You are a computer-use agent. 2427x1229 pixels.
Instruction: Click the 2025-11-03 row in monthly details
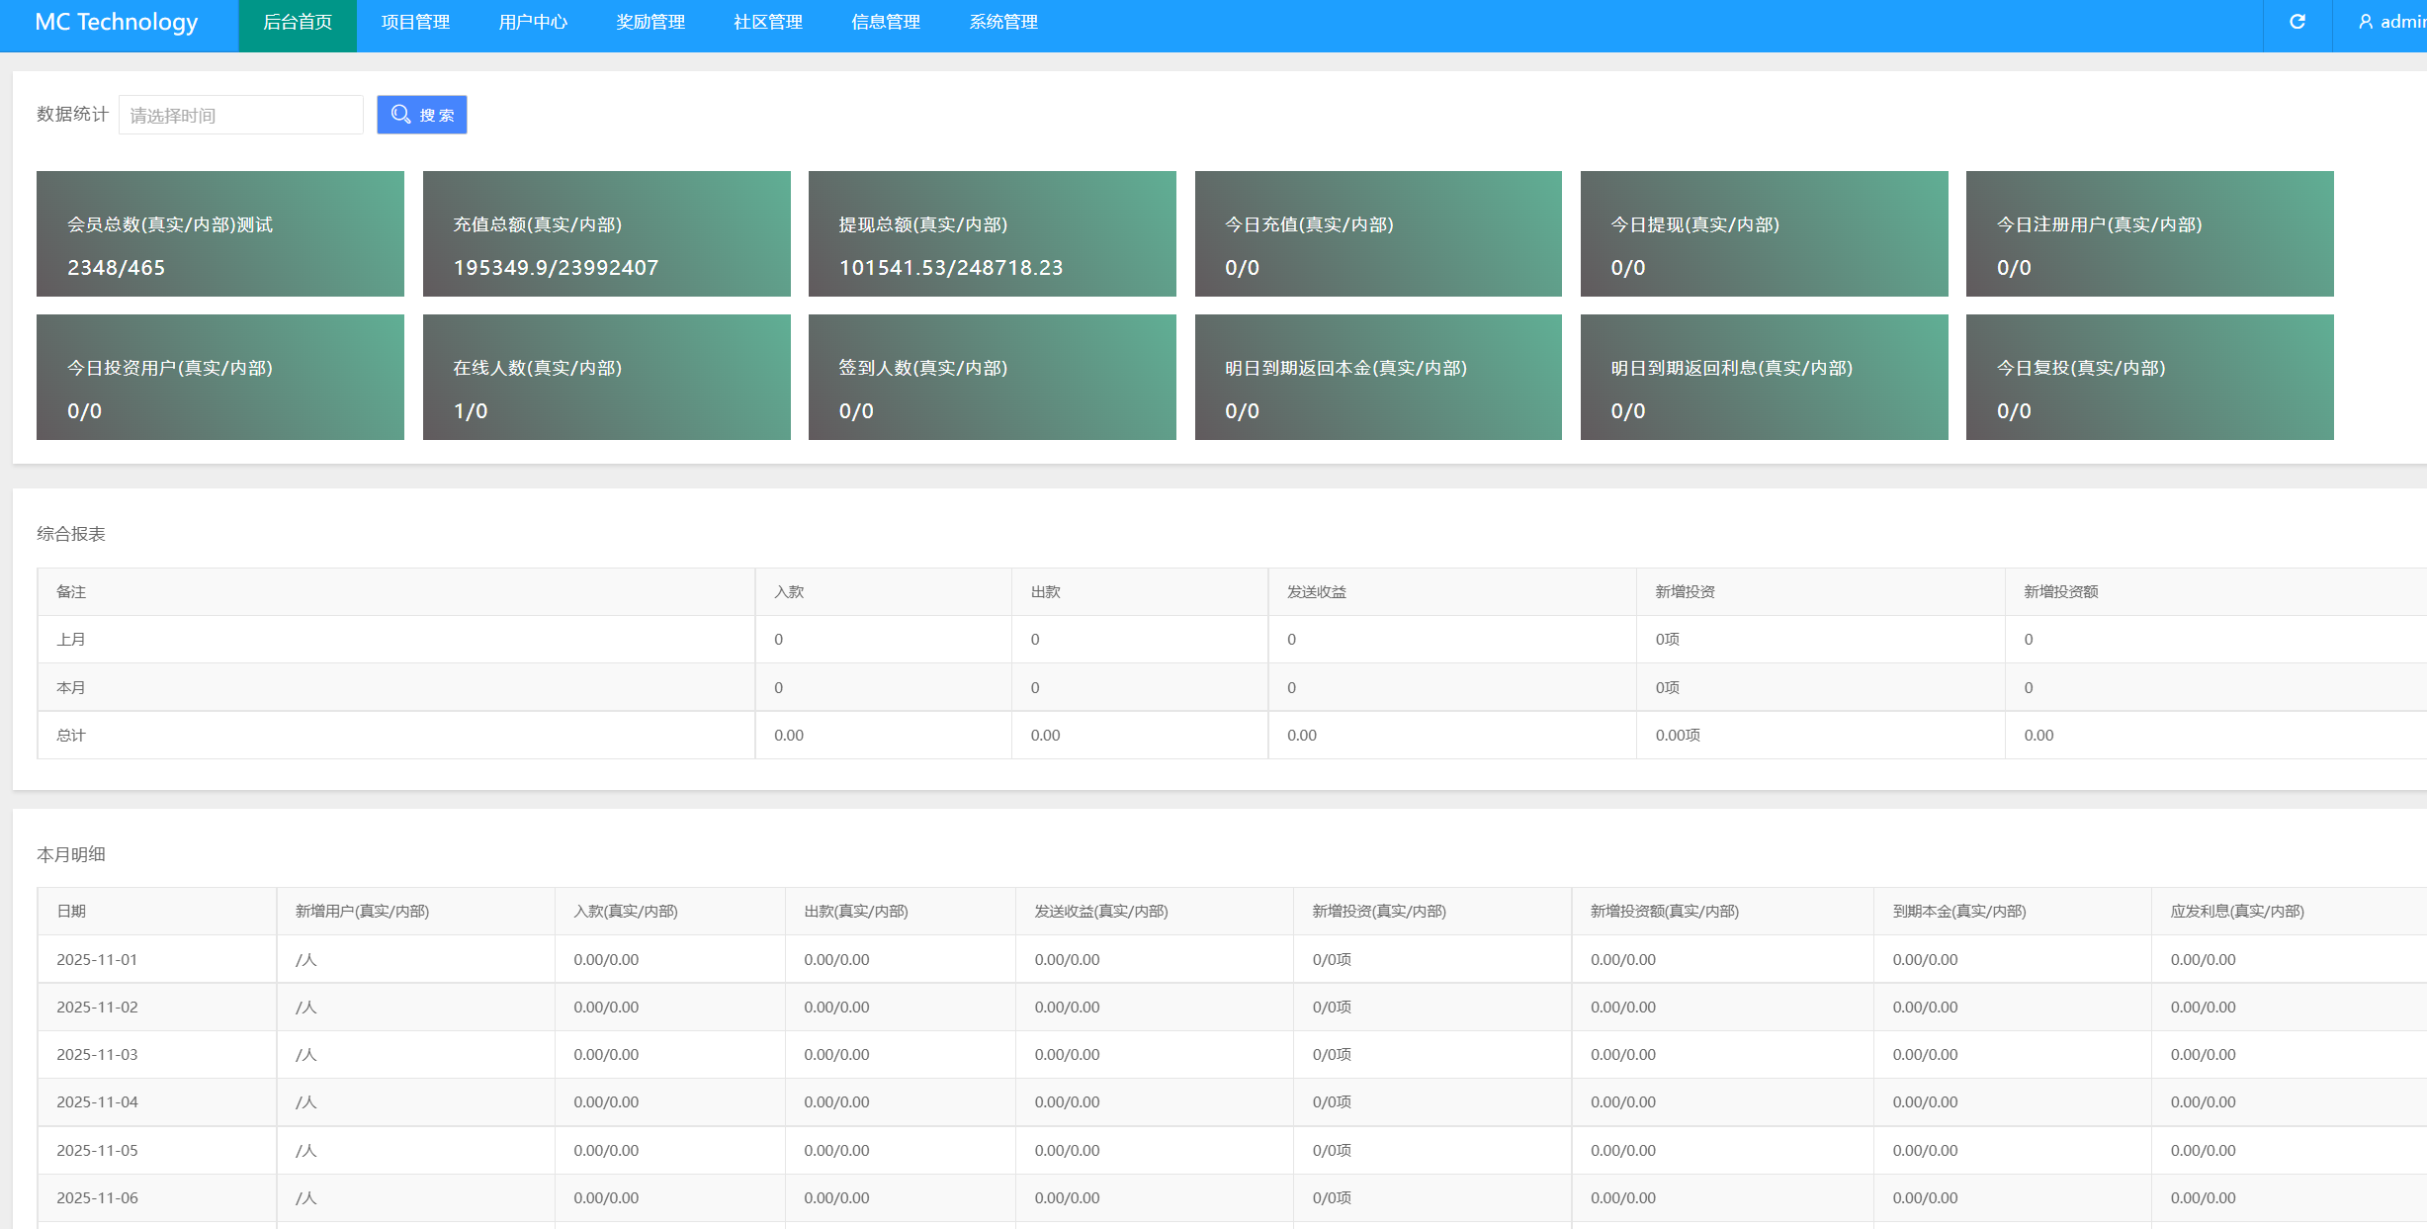click(97, 1054)
